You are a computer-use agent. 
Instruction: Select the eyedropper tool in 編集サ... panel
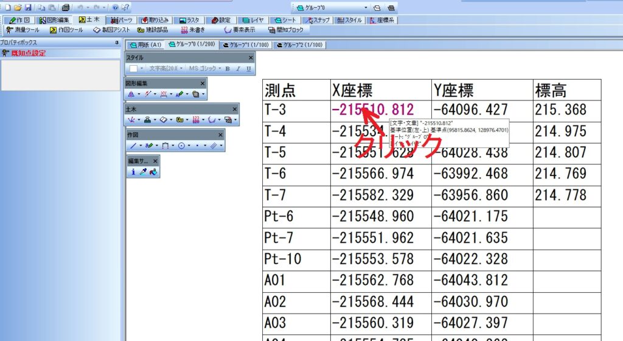tap(144, 172)
